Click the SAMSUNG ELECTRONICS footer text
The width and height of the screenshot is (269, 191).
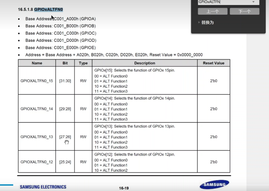pos(43,187)
